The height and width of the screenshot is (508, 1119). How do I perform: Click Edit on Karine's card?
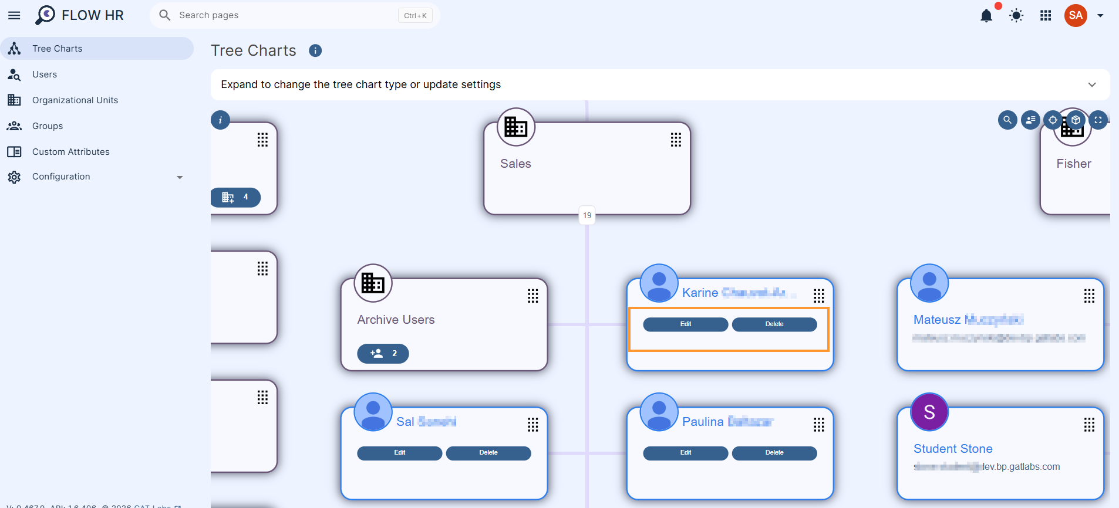point(686,324)
